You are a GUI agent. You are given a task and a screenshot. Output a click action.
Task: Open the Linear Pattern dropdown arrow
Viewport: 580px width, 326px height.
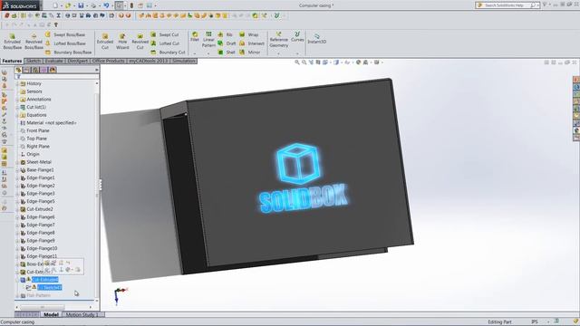208,54
